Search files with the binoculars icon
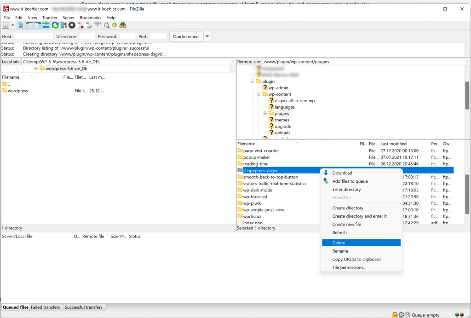471x318 pixels. pos(123,26)
